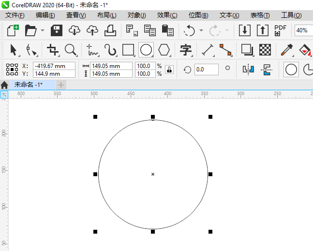
Task: Open the 对象(J) menu
Action: coord(137,15)
